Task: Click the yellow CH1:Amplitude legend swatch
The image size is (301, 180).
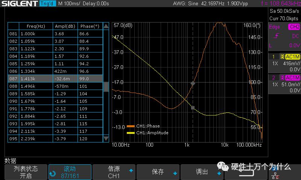Action: [x=131, y=133]
